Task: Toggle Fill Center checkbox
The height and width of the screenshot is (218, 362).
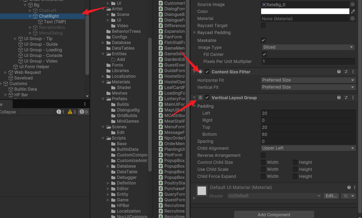Action: (264, 54)
